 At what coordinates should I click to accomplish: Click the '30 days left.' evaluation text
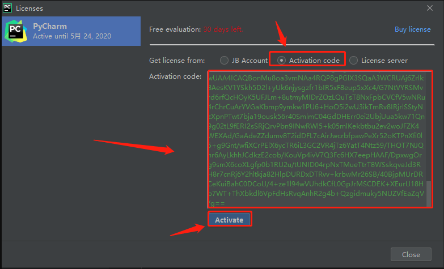(x=223, y=29)
